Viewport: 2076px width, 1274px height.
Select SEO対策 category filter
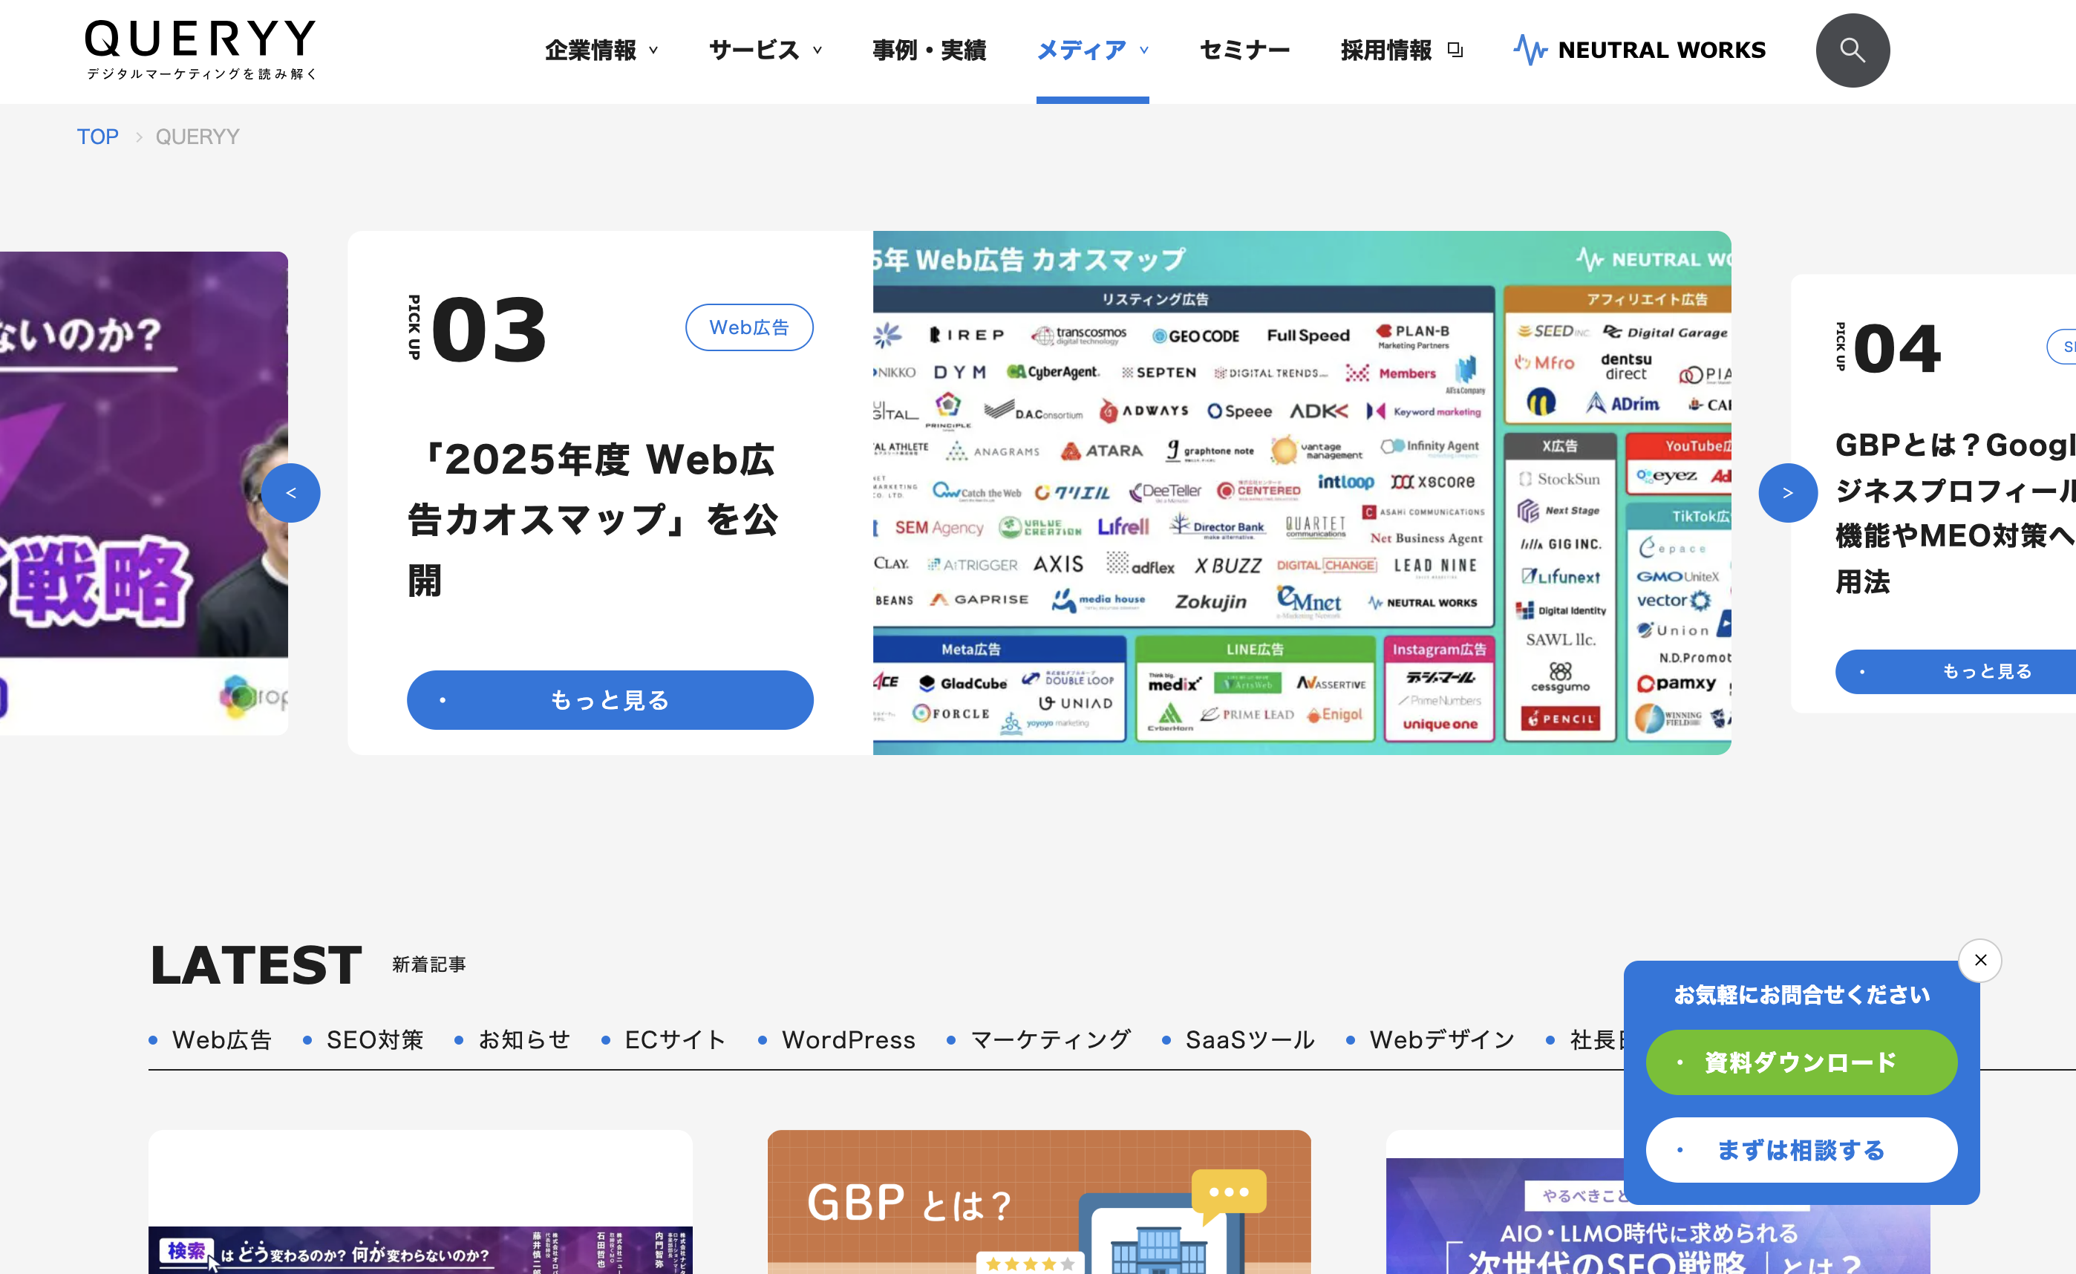pos(374,1039)
